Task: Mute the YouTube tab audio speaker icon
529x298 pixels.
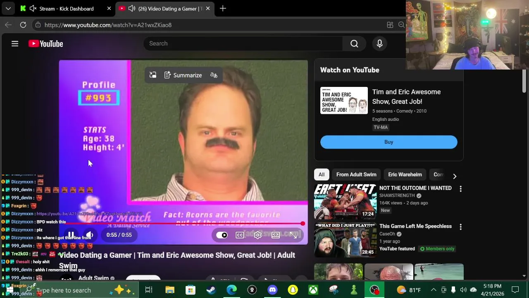Action: click(132, 8)
